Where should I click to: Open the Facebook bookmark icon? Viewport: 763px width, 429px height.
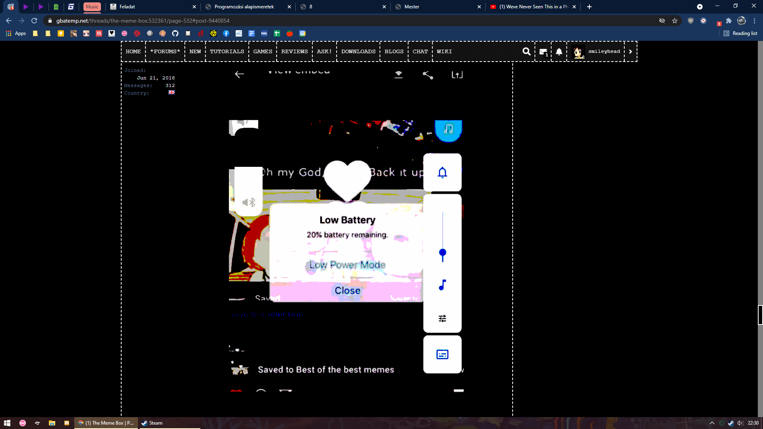coord(226,33)
